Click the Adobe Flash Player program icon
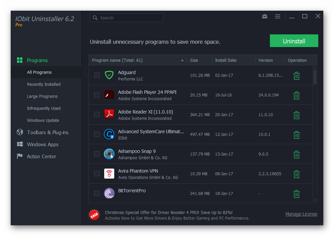 (109, 95)
